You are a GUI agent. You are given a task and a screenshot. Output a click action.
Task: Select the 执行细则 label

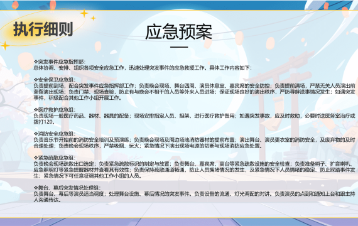[43, 29]
